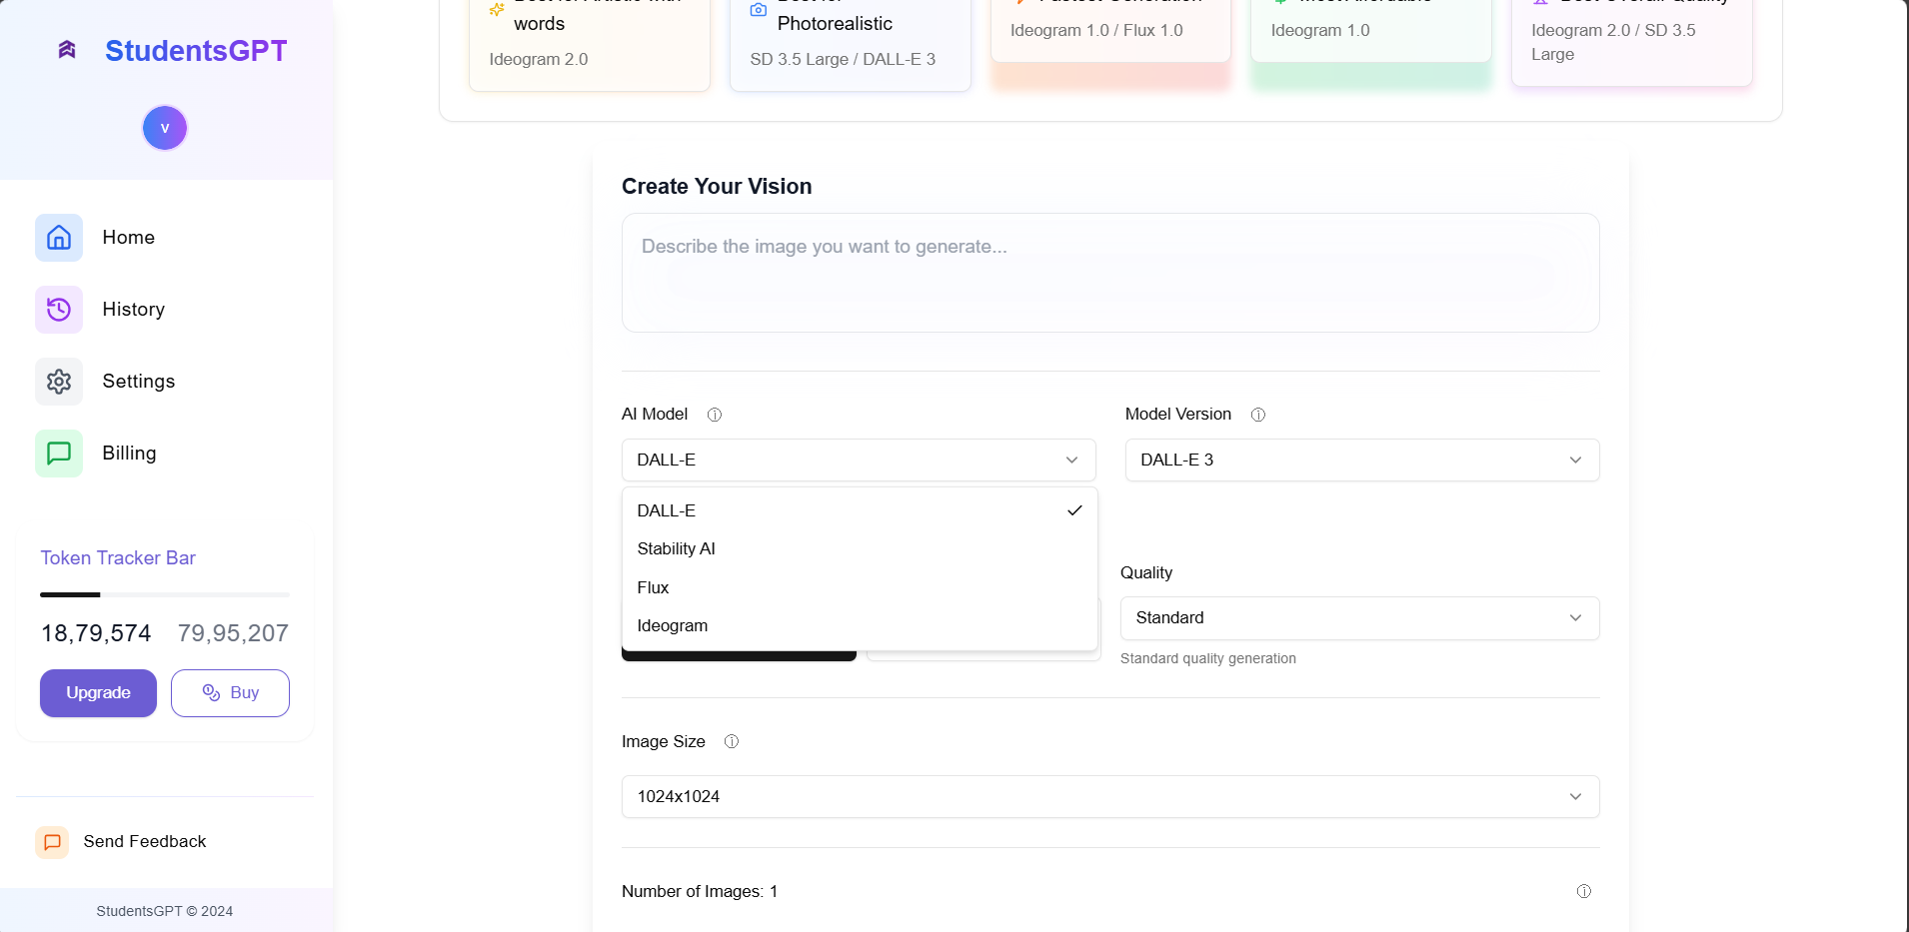Click the info icon beside AI Model
The width and height of the screenshot is (1909, 932).
coord(715,415)
